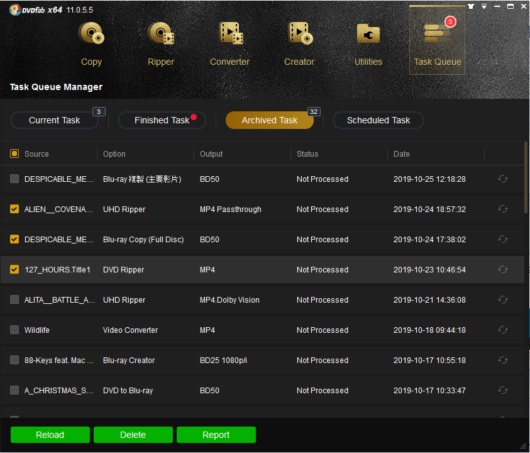Select the date '2019-10-23 10:46:54'
This screenshot has height=453, width=530.
tap(429, 270)
